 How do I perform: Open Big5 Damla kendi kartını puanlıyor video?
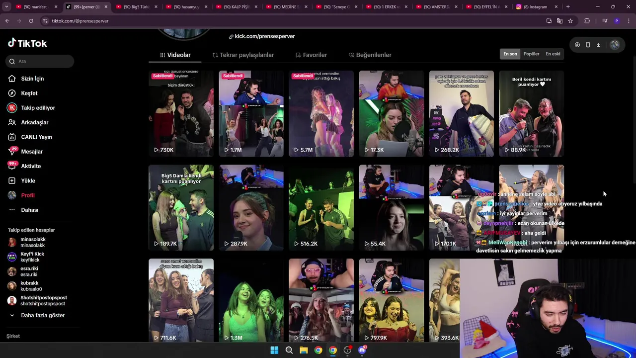[x=181, y=207]
